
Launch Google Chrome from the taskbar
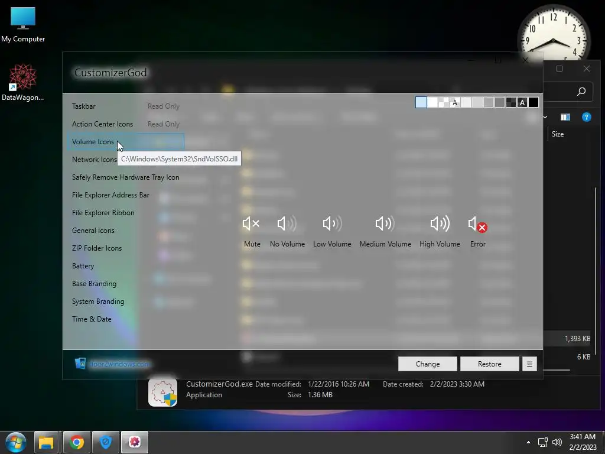pos(76,442)
